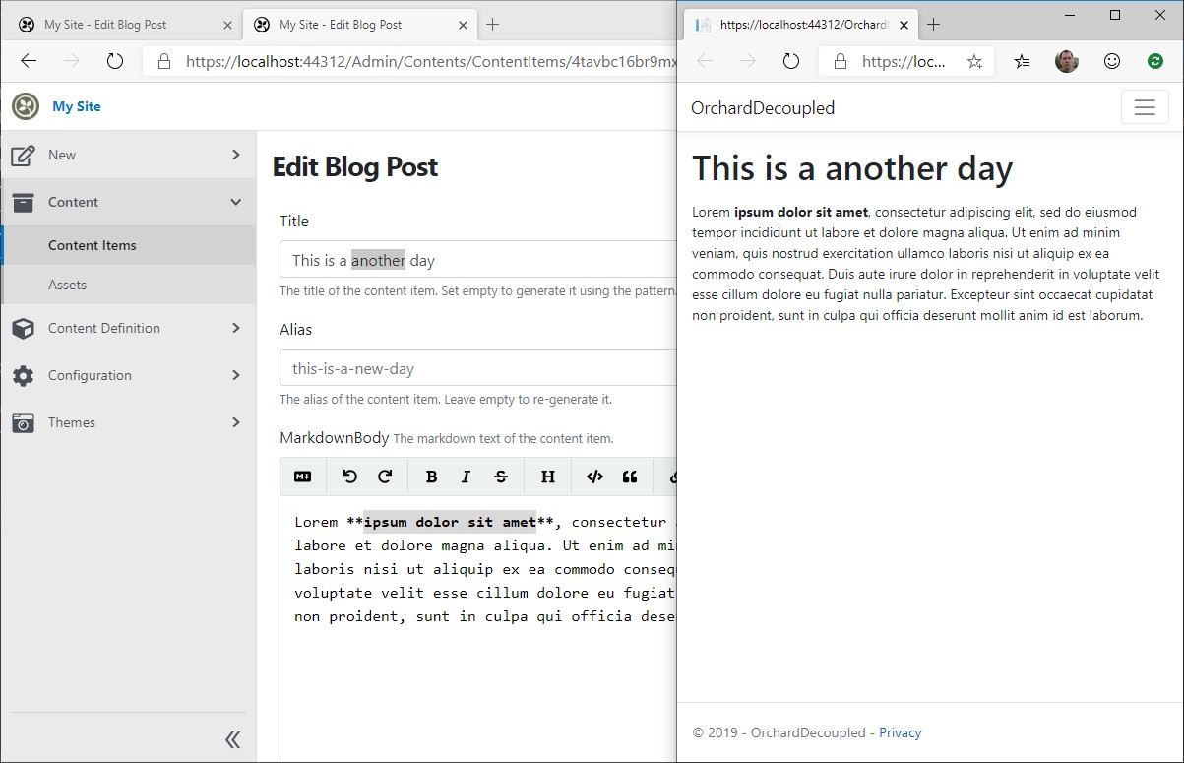1184x763 pixels.
Task: Expand the Content Definition sidebar section
Action: [x=128, y=328]
